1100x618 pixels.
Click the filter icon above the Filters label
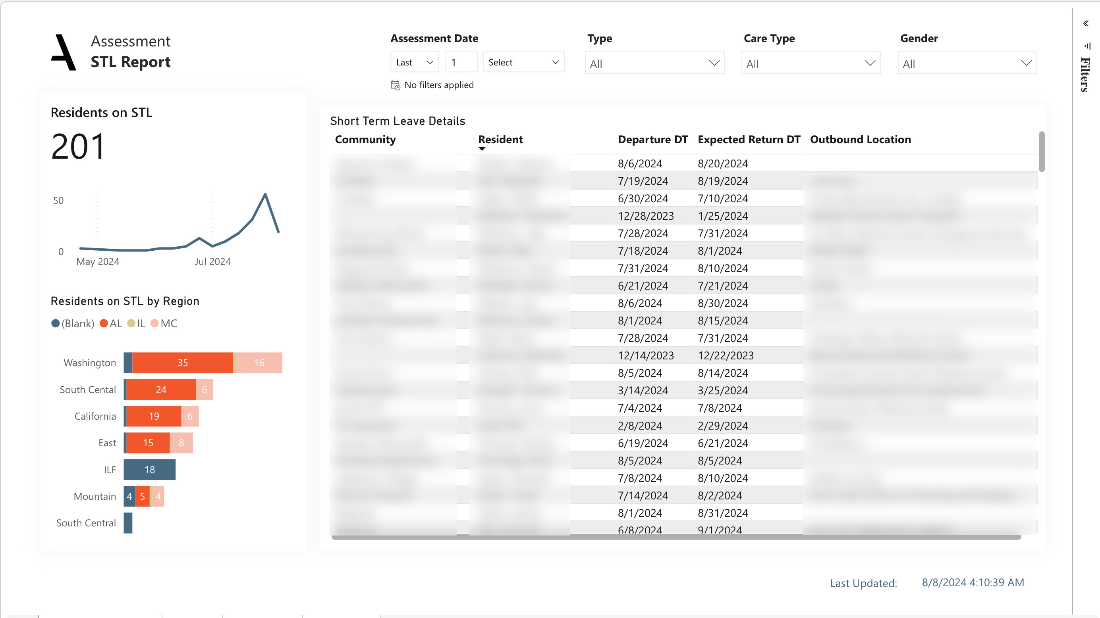[x=1087, y=46]
